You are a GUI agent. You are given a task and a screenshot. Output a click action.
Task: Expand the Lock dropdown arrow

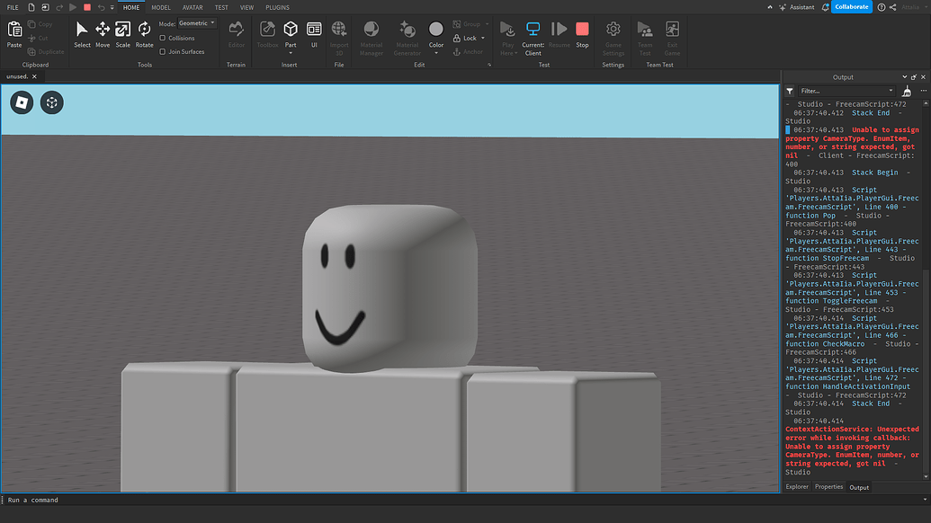pos(483,38)
